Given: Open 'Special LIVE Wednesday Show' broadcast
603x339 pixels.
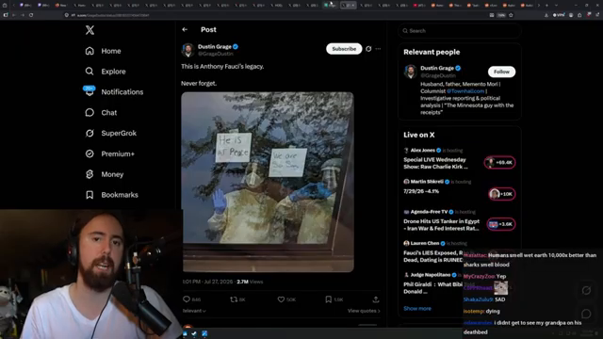Looking at the screenshot, I should point(435,163).
